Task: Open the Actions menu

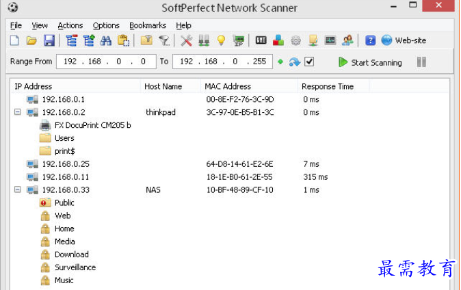Action: pos(70,25)
